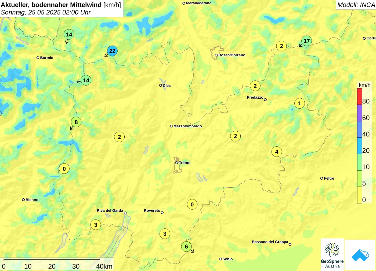Select the 'Schio' town label
This screenshot has width=376, height=271.
pos(227,259)
